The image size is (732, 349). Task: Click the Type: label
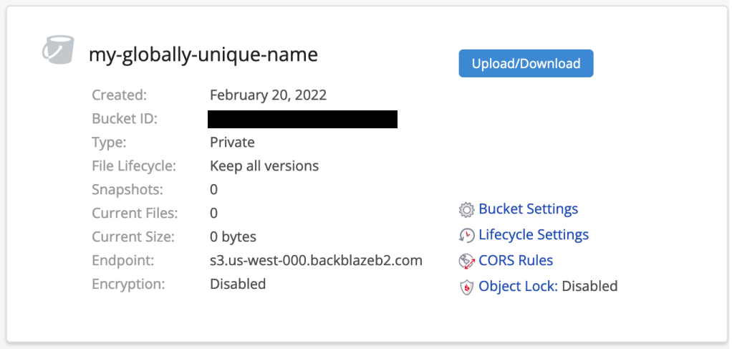coord(109,143)
